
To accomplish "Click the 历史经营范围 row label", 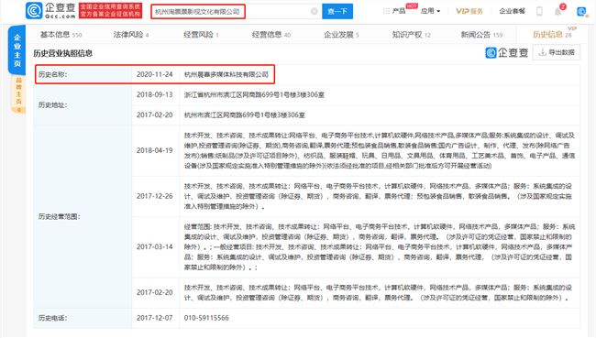I will 60,216.
